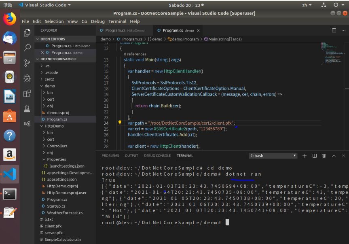Kill the terminal with trash icon
The image size is (349, 244).
tap(324, 156)
